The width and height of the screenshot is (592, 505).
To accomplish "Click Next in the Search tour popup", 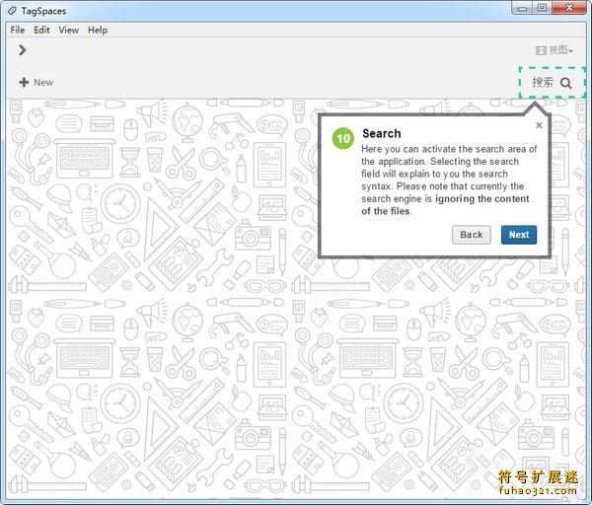I will click(x=519, y=235).
